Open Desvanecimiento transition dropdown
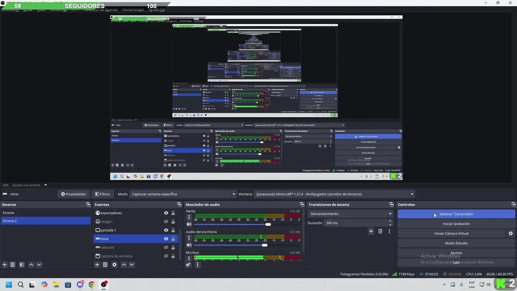Viewport: 517px width, 291px height. coord(350,214)
